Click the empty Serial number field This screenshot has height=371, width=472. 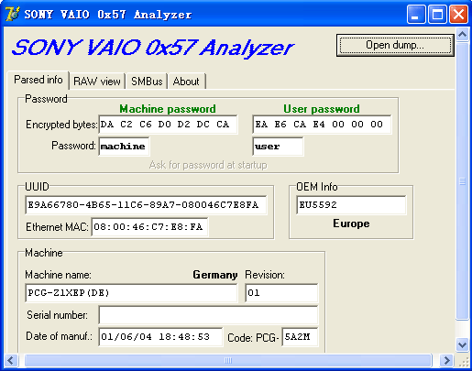(208, 315)
